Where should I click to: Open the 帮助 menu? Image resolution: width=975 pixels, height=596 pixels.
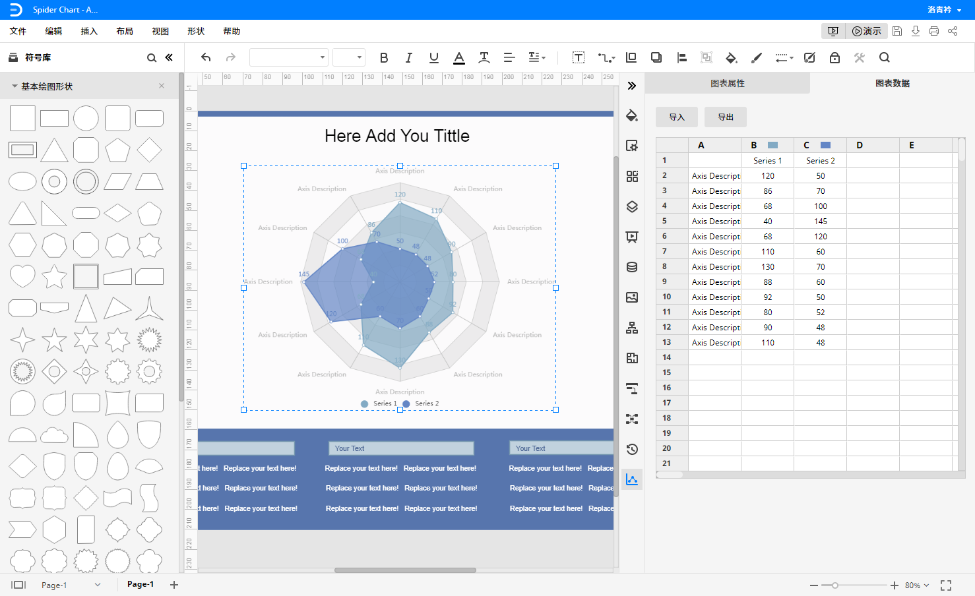tap(232, 31)
